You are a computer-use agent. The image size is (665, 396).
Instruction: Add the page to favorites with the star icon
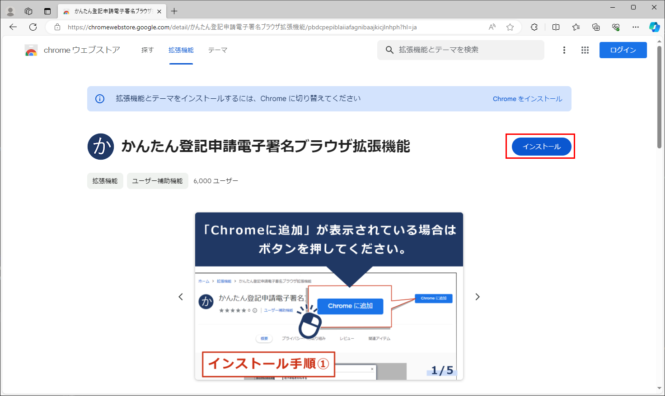click(510, 27)
